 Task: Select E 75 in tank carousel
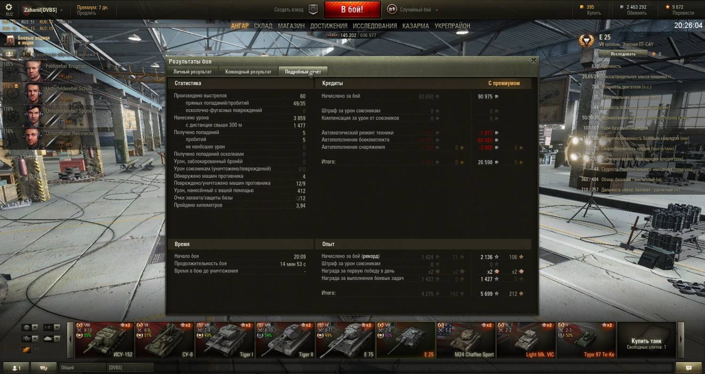point(345,340)
